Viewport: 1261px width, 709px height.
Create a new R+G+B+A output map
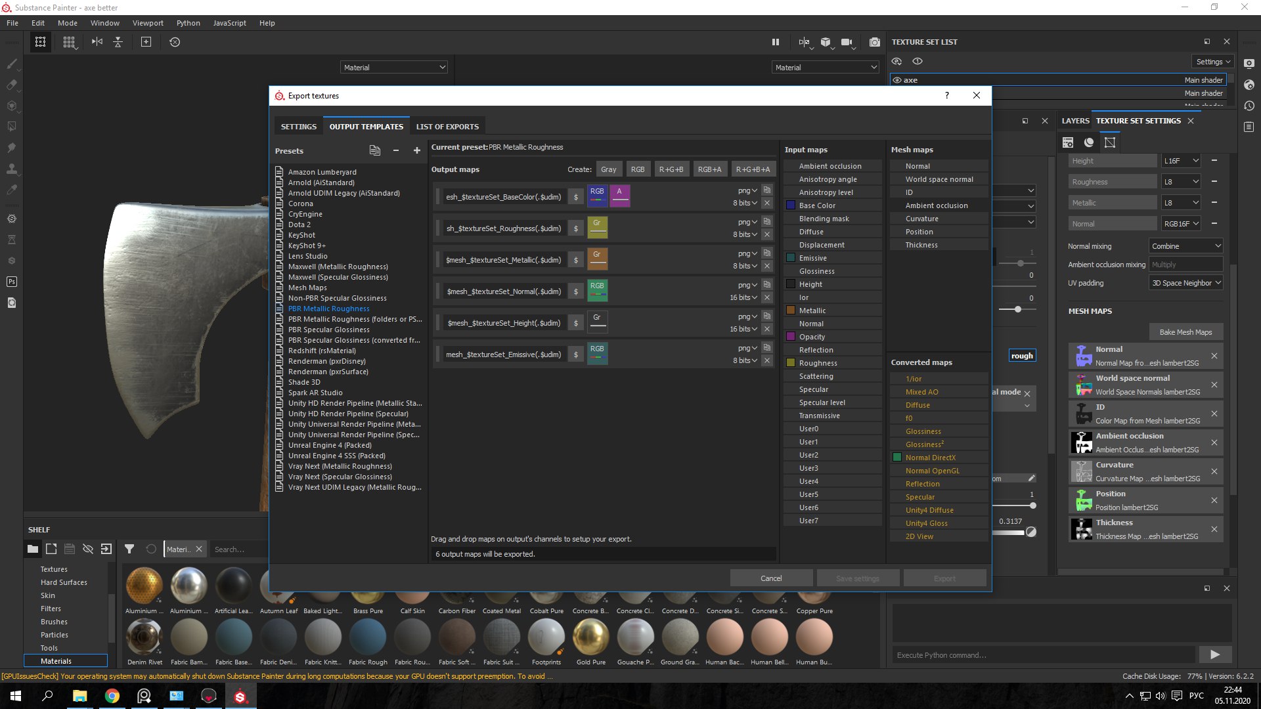click(x=753, y=169)
